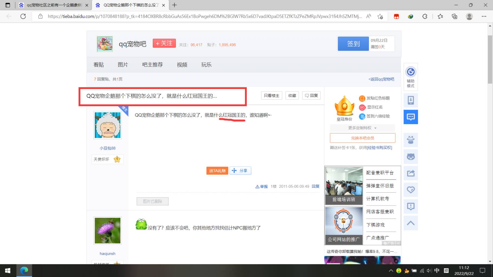
Task: Open the browser extensions puzzle icon
Action: pos(425,16)
